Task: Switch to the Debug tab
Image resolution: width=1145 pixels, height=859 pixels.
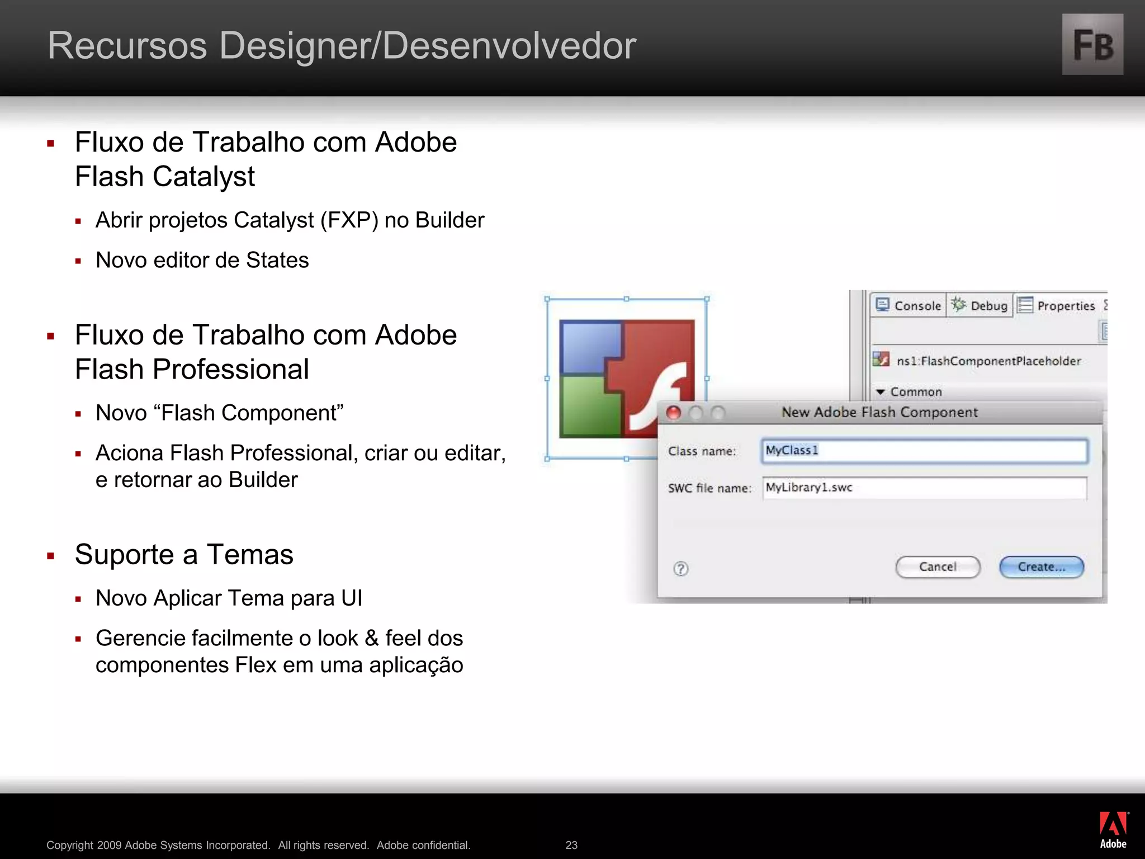Action: tap(980, 305)
